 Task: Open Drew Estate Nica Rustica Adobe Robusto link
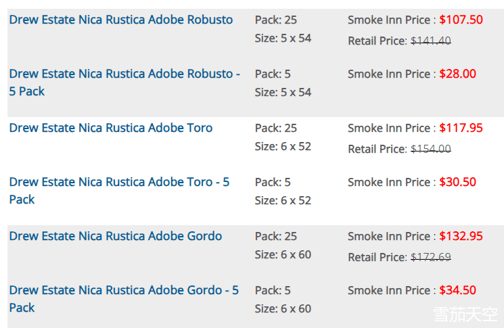120,20
